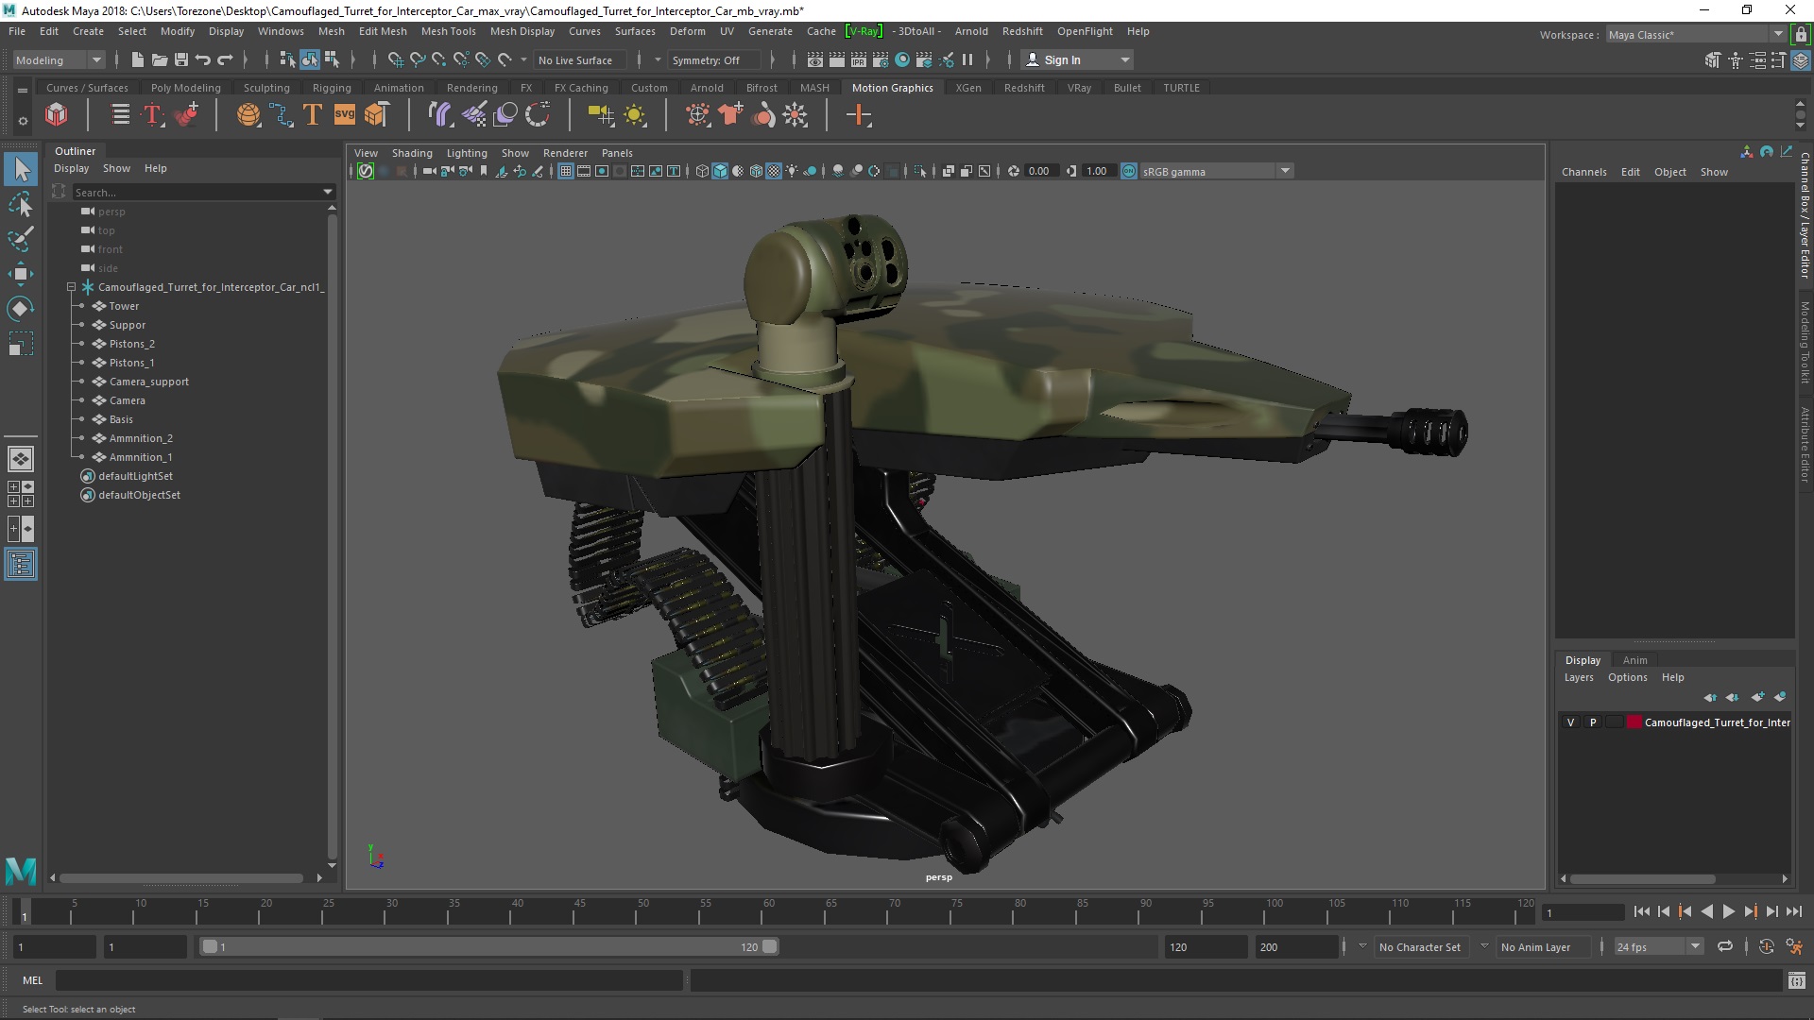
Task: Click the undo arrow icon
Action: point(203,59)
